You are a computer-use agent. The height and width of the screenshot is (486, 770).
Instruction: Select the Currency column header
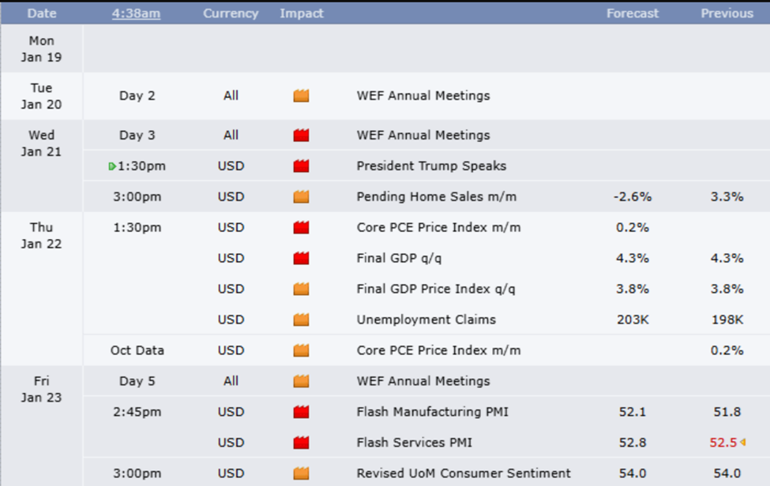pos(231,13)
